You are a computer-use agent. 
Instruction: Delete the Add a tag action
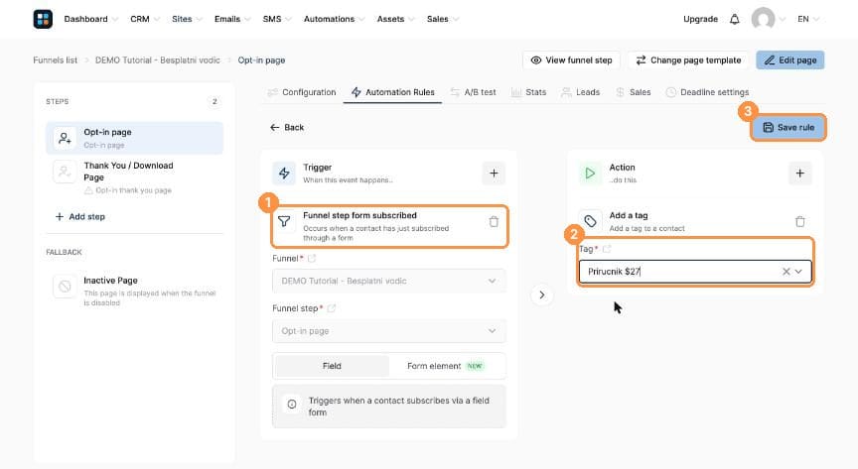pyautogui.click(x=800, y=221)
